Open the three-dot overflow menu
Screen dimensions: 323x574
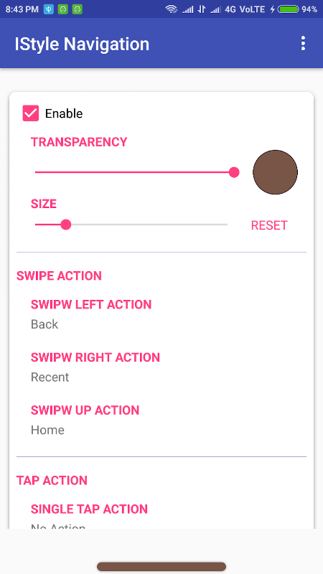coord(303,44)
